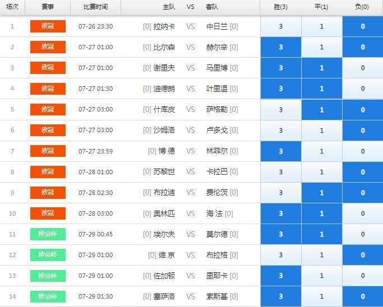The width and height of the screenshot is (383, 307).
Task: Click the 欧冠 tag in match 1
Action: 48,26
